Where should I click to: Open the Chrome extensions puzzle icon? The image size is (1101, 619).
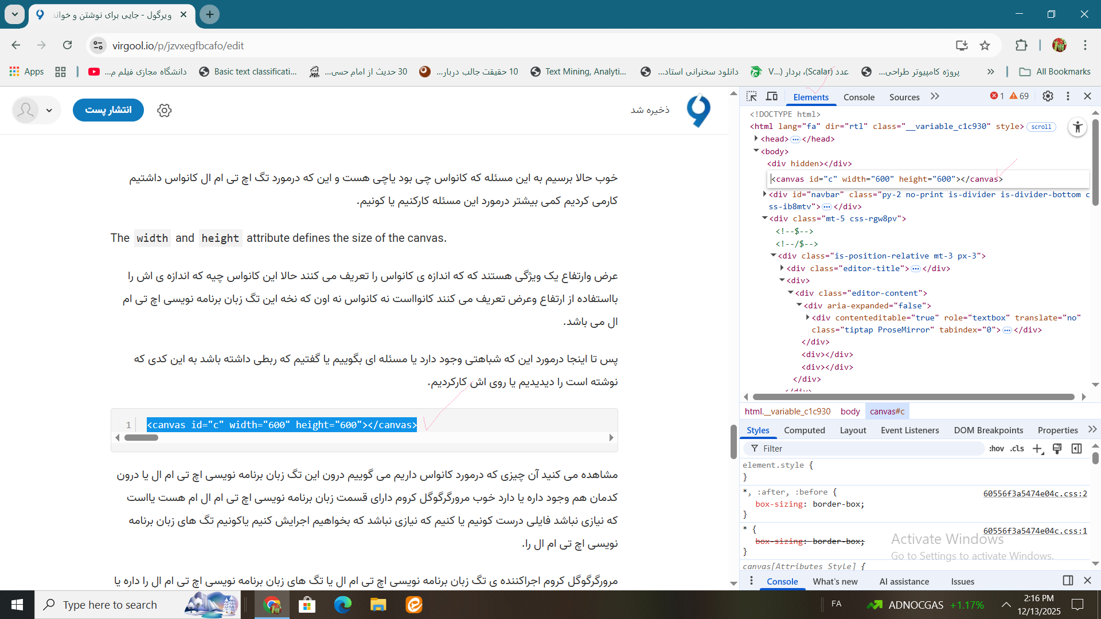click(1021, 46)
